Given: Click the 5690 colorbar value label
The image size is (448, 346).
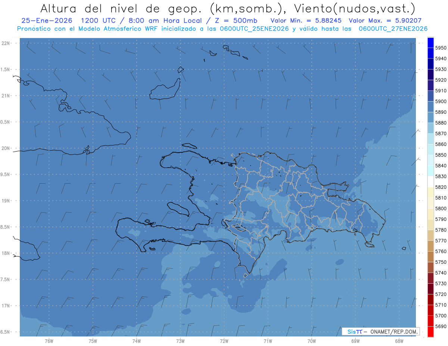Looking at the screenshot, I should tap(441, 326).
